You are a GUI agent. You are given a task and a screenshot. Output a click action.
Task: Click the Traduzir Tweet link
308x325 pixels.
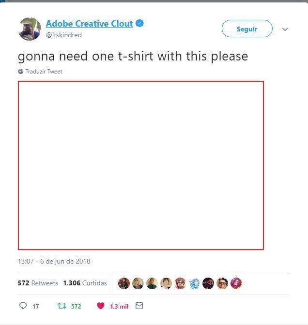44,72
